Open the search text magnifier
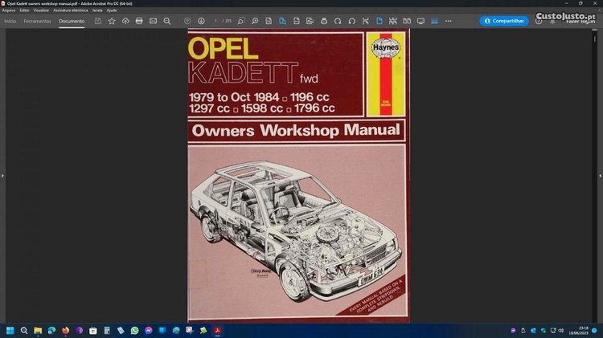The width and height of the screenshot is (603, 338). tap(166, 21)
